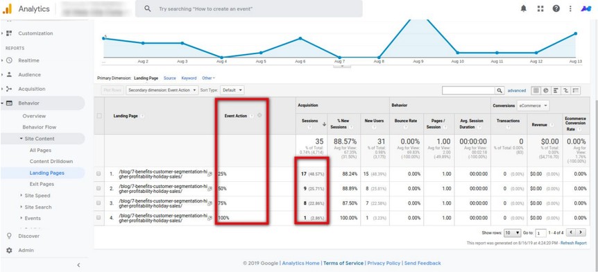Open the help question mark icon
This screenshot has width=598, height=272.
click(556, 8)
